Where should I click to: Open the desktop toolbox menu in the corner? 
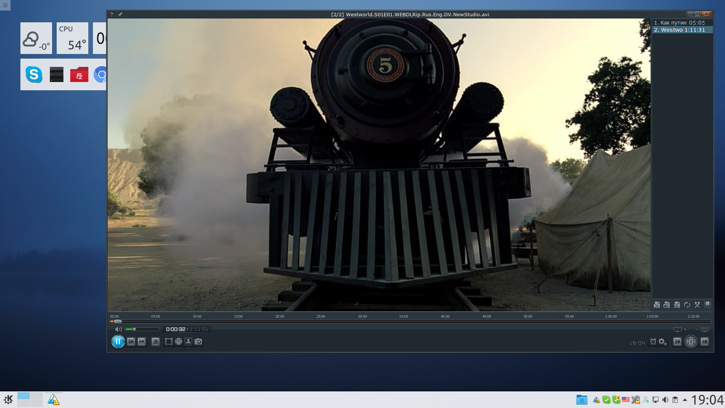tap(5, 5)
